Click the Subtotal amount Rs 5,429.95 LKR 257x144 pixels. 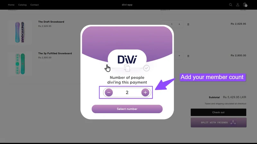(x=235, y=97)
